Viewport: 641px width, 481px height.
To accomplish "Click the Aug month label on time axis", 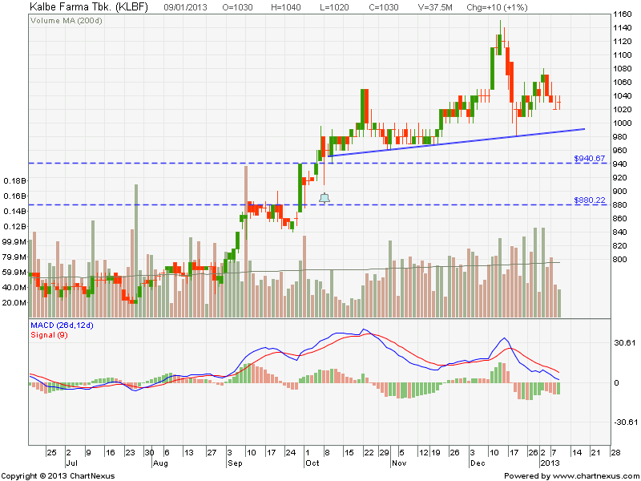I will (160, 463).
